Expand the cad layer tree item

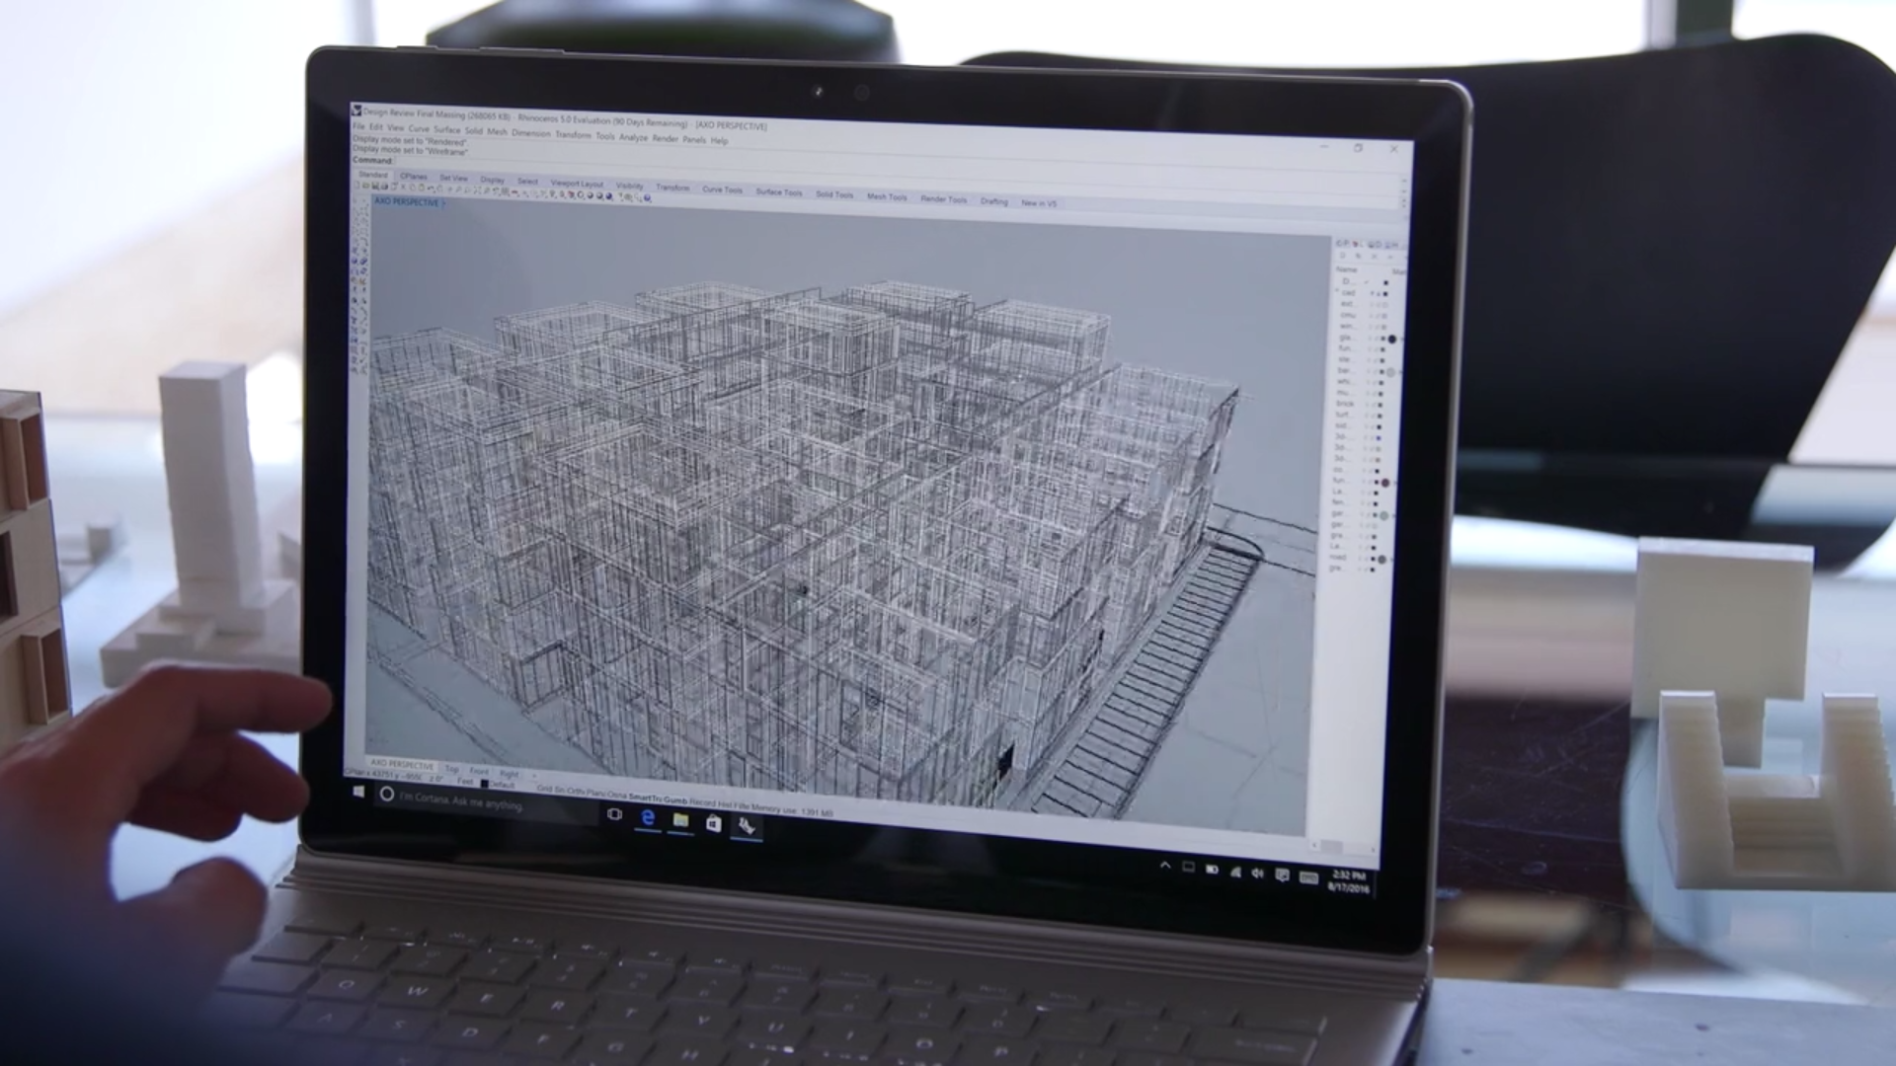pyautogui.click(x=1337, y=292)
